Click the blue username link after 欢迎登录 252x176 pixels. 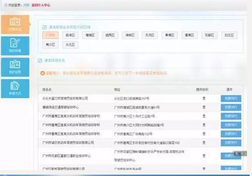[26, 5]
